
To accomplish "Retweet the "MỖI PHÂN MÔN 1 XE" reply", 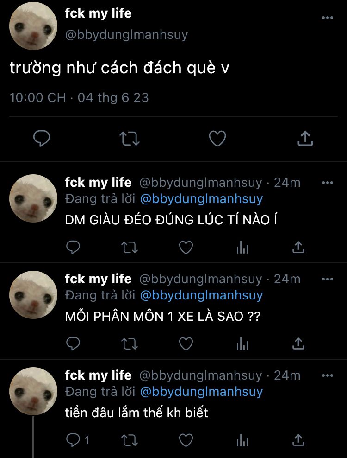I will [130, 344].
